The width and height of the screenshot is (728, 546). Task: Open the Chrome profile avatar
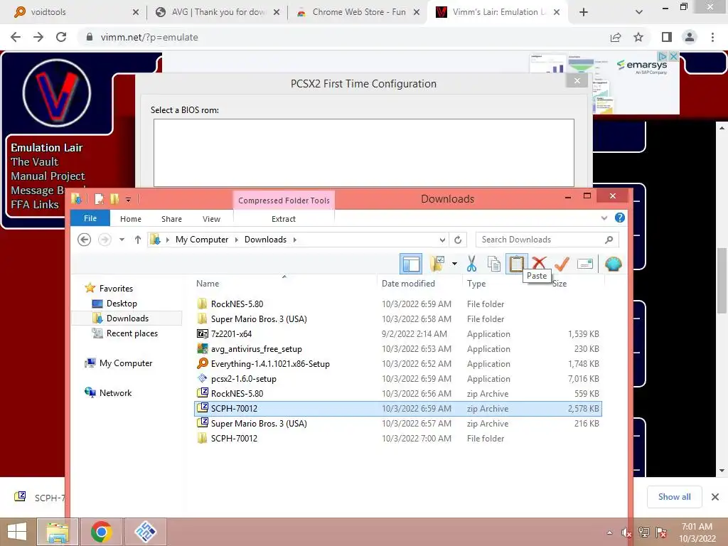click(x=690, y=37)
